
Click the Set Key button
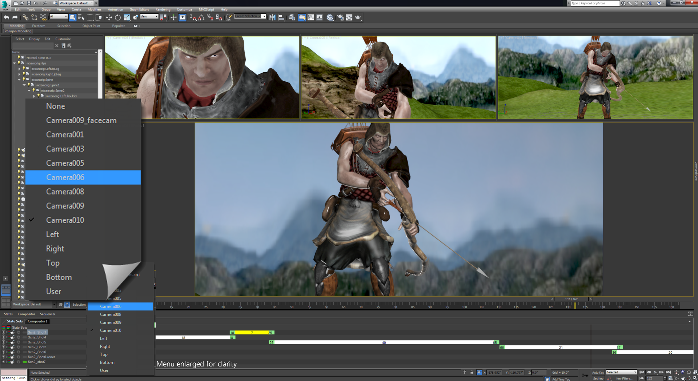(x=598, y=378)
